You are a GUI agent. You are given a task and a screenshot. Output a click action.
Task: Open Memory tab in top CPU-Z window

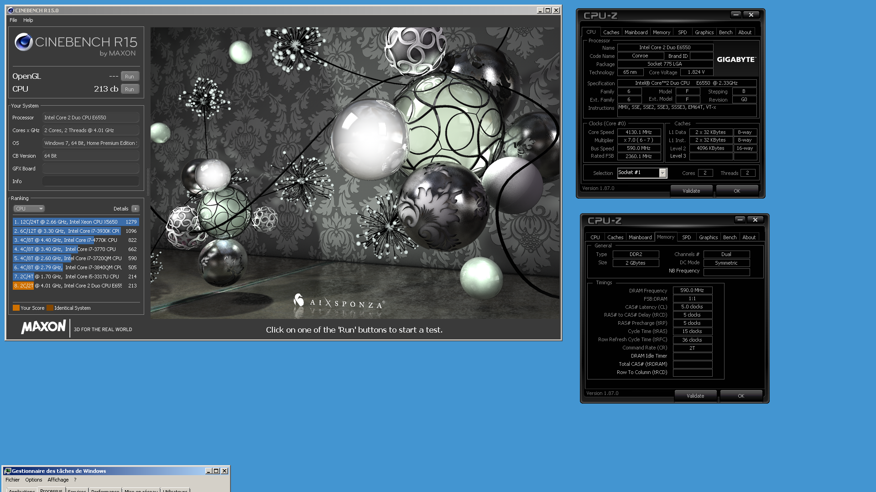click(662, 32)
